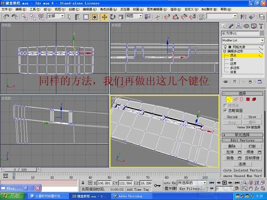This screenshot has height=200, width=267.
Task: Click the Mirror Selected Objects icon
Action: pyautogui.click(x=243, y=16)
